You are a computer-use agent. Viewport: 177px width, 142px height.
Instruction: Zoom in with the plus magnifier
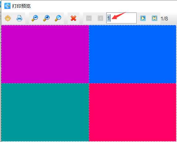pyautogui.click(x=46, y=18)
